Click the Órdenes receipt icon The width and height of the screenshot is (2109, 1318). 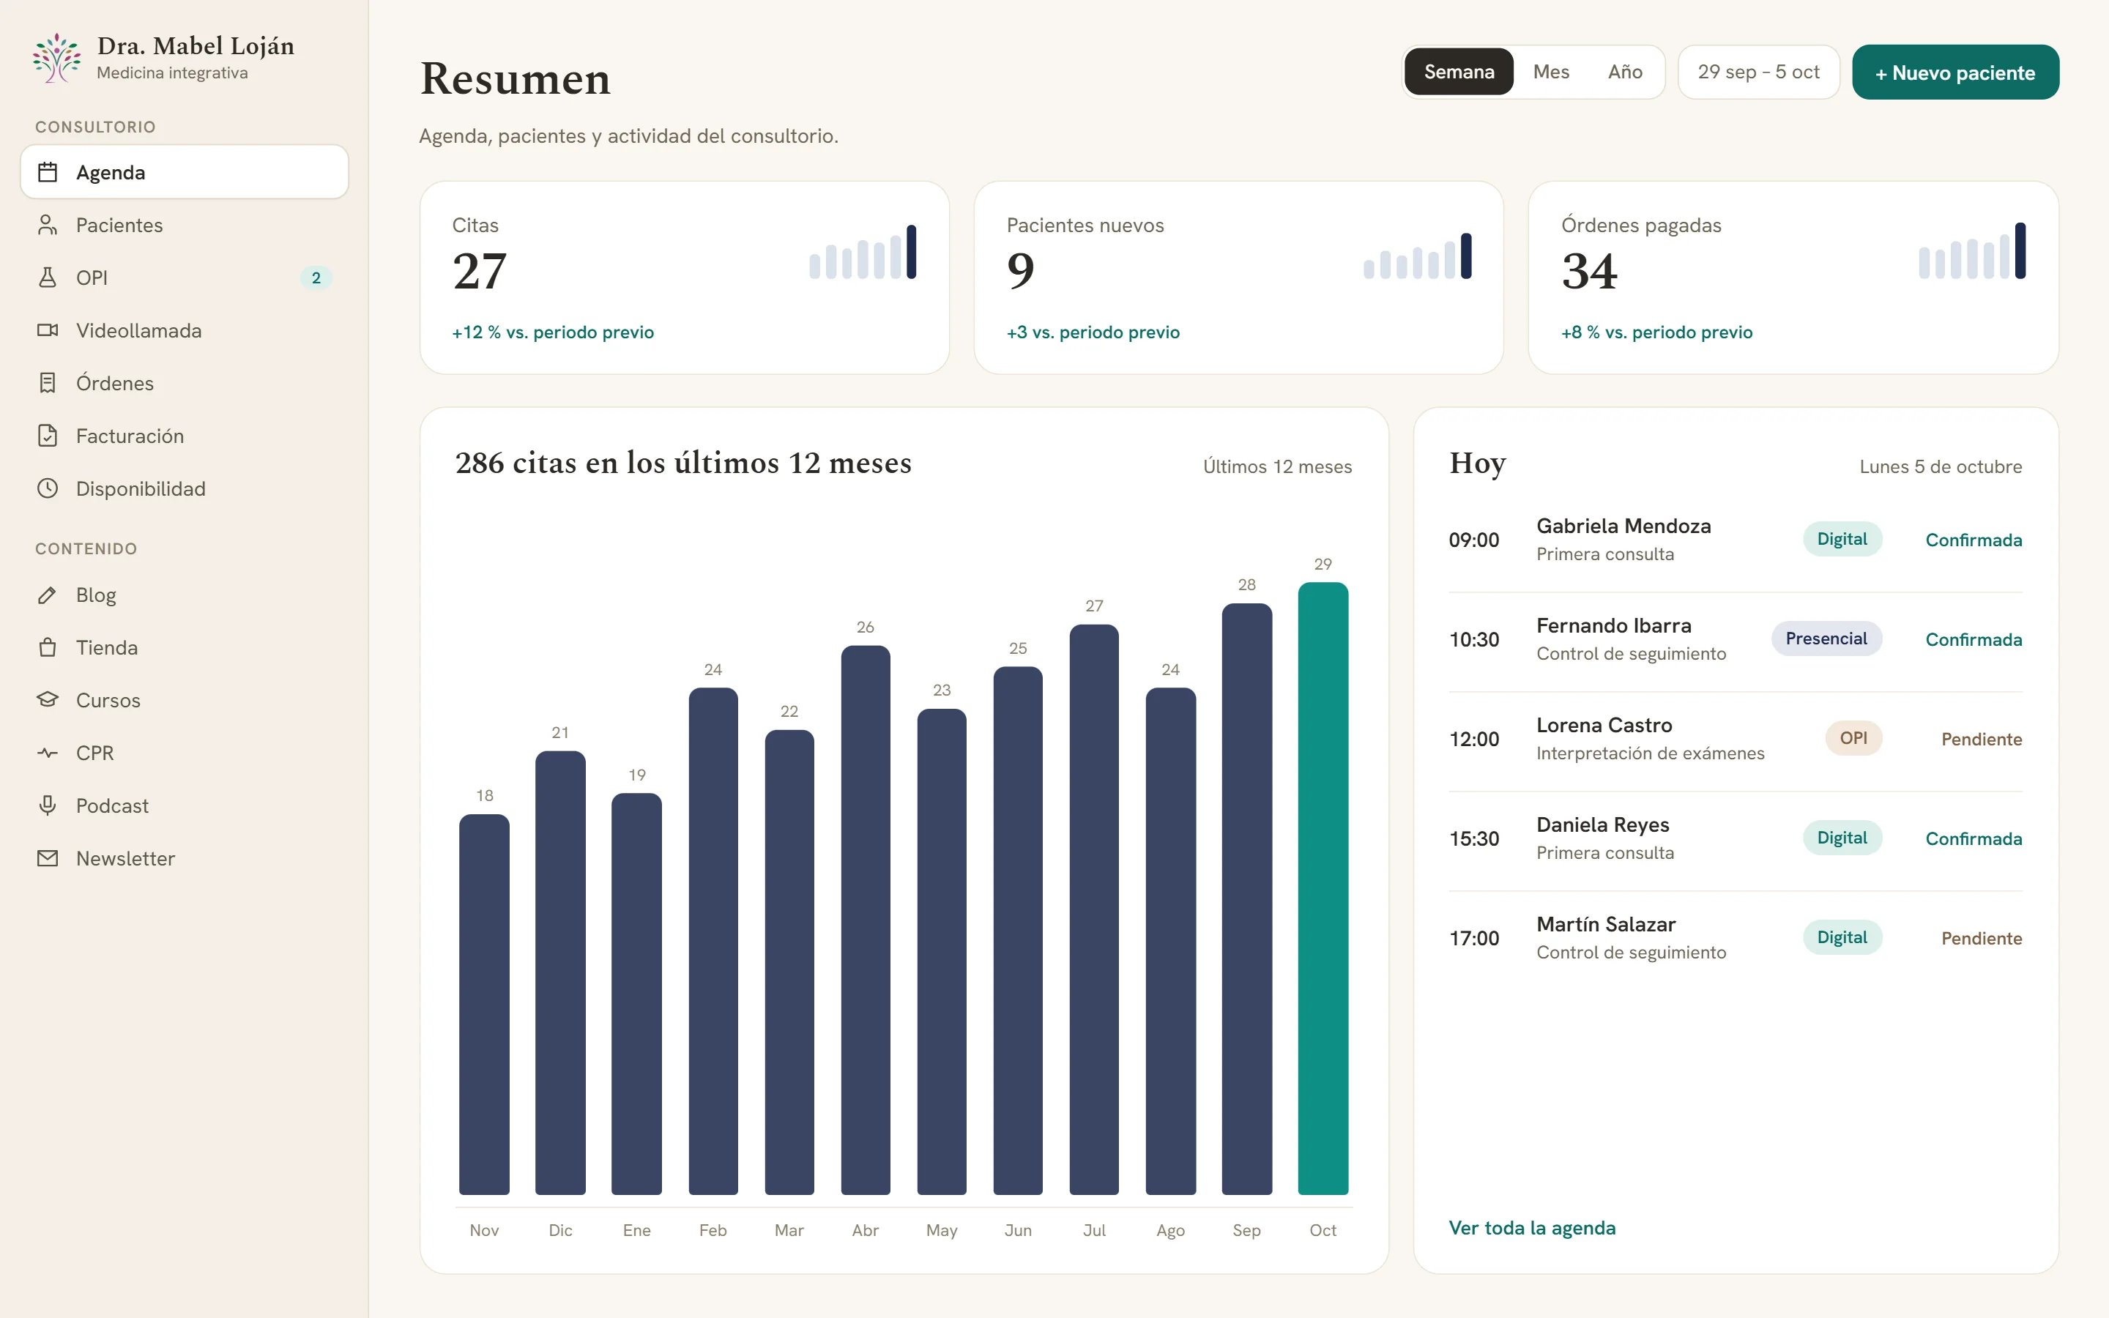point(48,383)
